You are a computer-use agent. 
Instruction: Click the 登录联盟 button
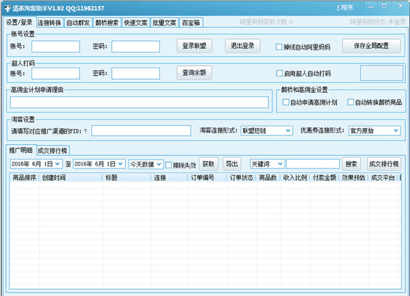tap(194, 46)
